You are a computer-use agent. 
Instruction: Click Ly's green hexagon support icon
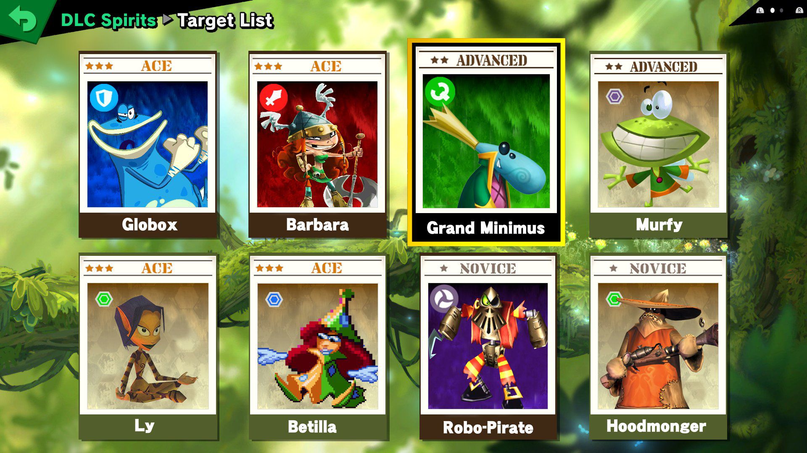(104, 299)
